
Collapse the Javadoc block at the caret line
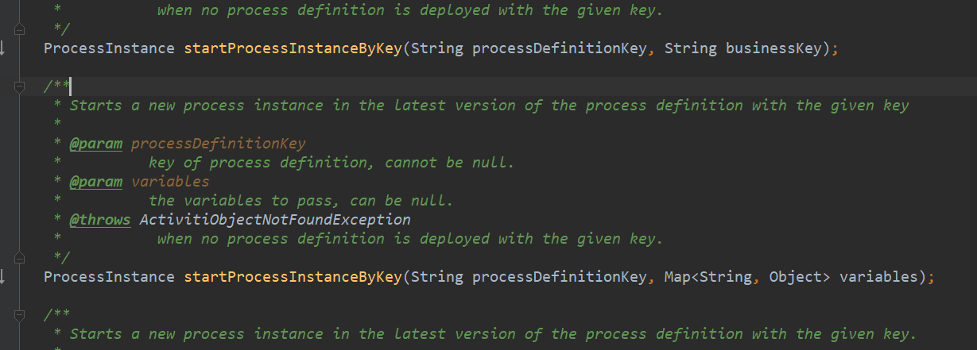point(21,87)
